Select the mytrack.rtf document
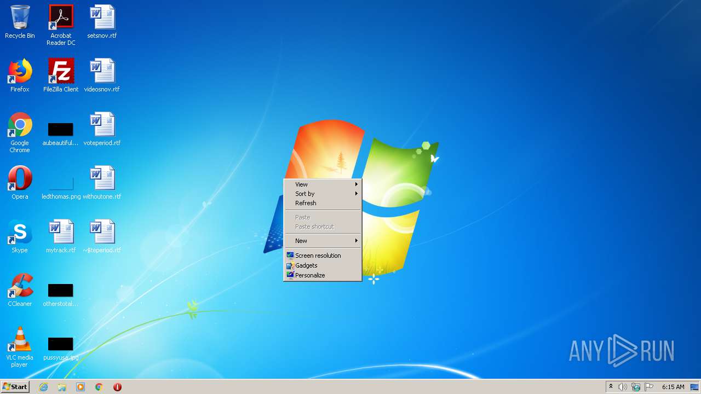 pos(61,236)
